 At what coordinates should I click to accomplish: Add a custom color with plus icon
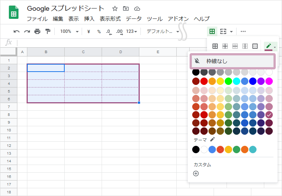(196, 173)
